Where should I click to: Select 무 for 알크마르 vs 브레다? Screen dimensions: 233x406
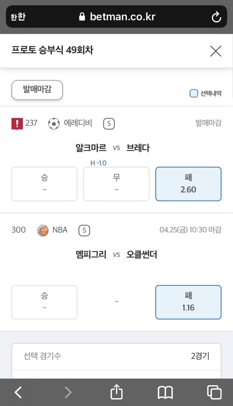point(116,184)
